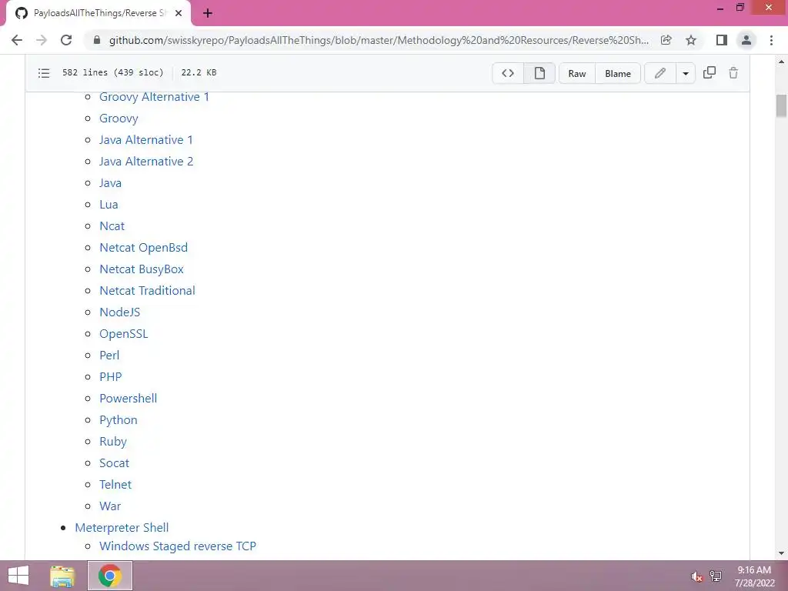Open the Java Alternative 1 link
788x591 pixels.
coord(145,140)
